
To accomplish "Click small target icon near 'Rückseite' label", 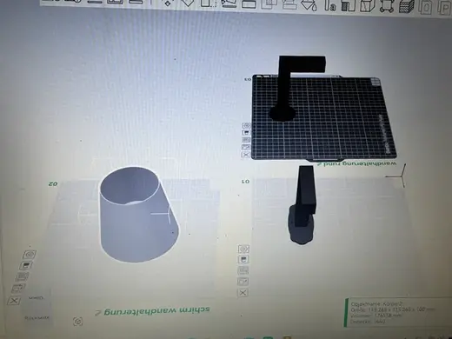I will coord(77,322).
